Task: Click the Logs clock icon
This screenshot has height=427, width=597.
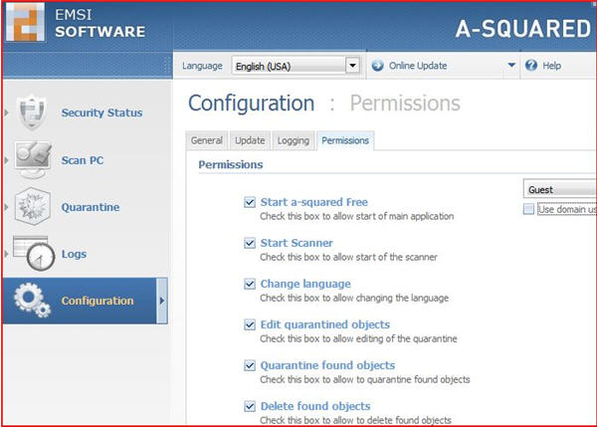Action: (x=33, y=254)
